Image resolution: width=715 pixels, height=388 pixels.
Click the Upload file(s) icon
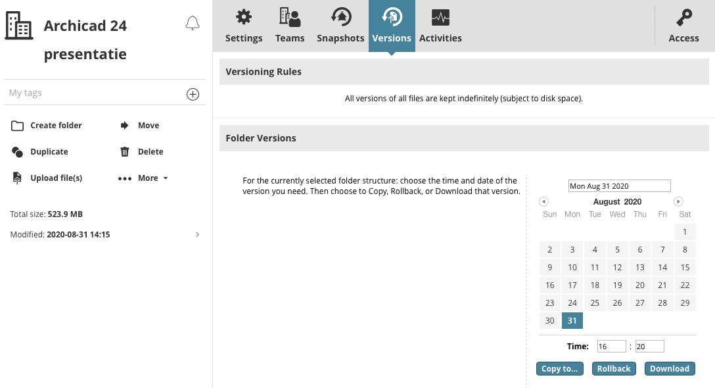(17, 178)
